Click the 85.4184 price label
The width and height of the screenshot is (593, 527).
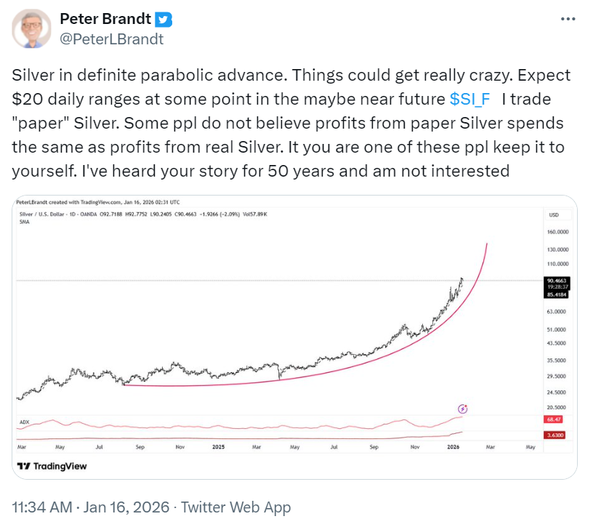(553, 294)
